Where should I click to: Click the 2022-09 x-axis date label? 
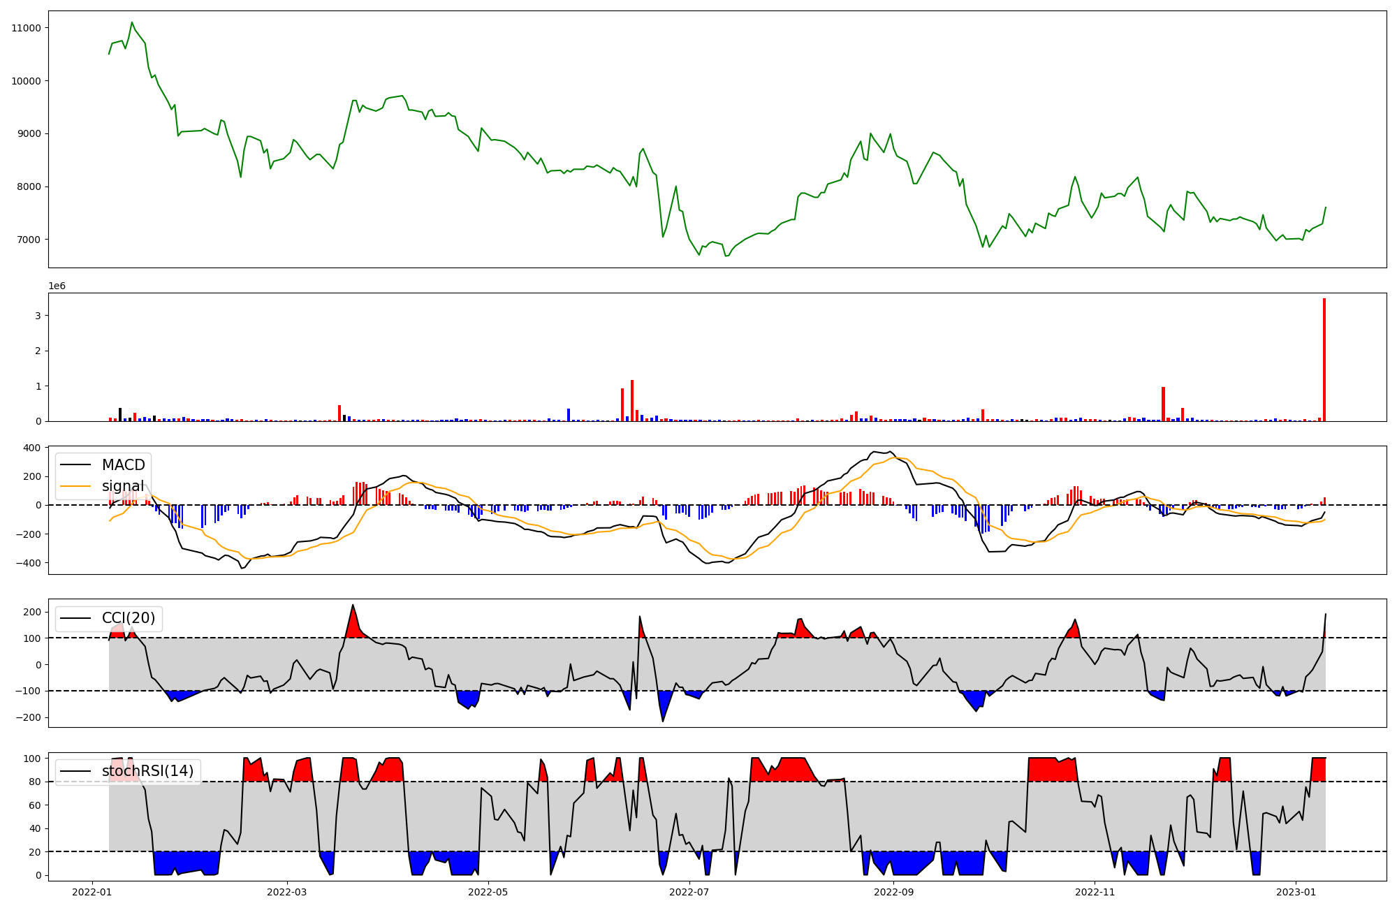click(x=894, y=892)
